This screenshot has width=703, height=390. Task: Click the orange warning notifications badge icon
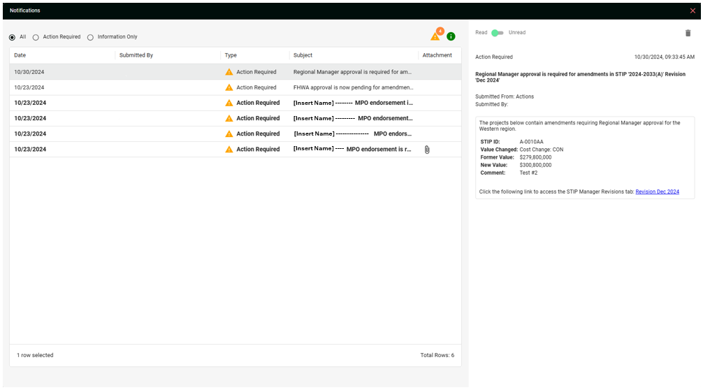[437, 35]
